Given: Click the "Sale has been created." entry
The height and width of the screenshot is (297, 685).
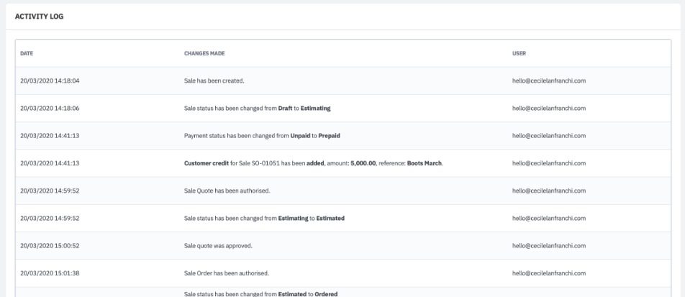Looking at the screenshot, I should click(x=214, y=81).
